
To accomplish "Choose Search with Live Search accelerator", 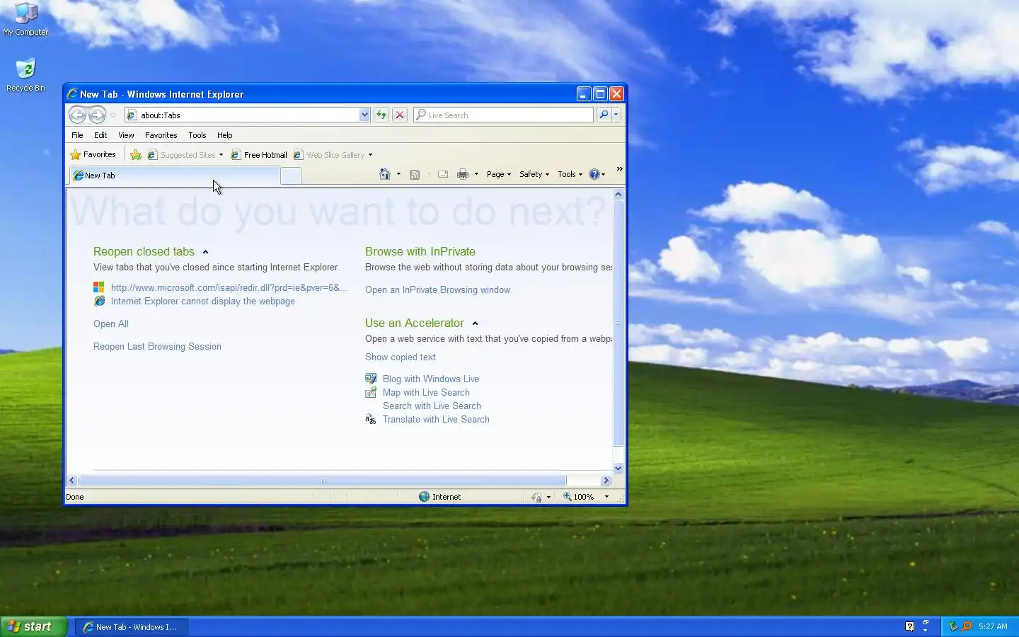I will tap(432, 406).
